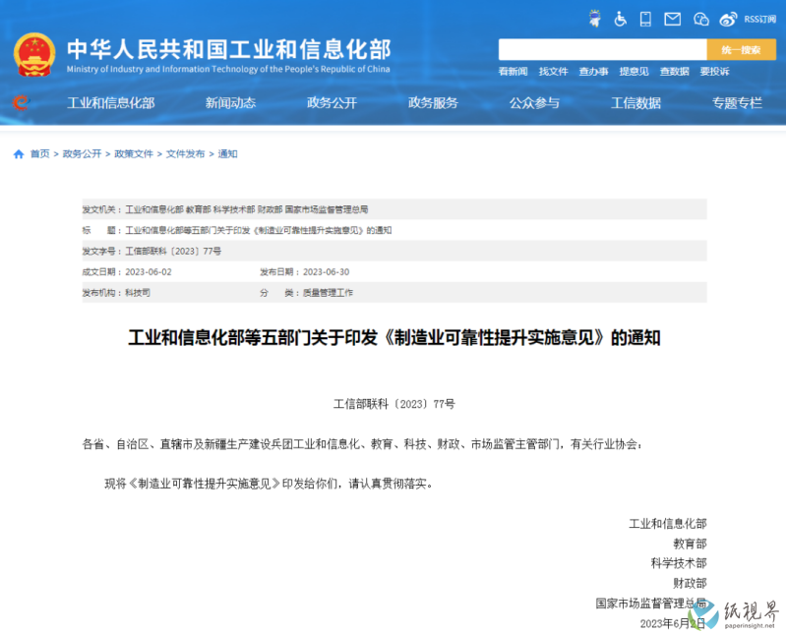Open the 政务服务 nav menu
This screenshot has height=633, width=786.
433,102
